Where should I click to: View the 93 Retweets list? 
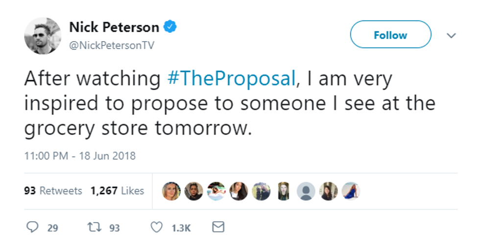(53, 191)
